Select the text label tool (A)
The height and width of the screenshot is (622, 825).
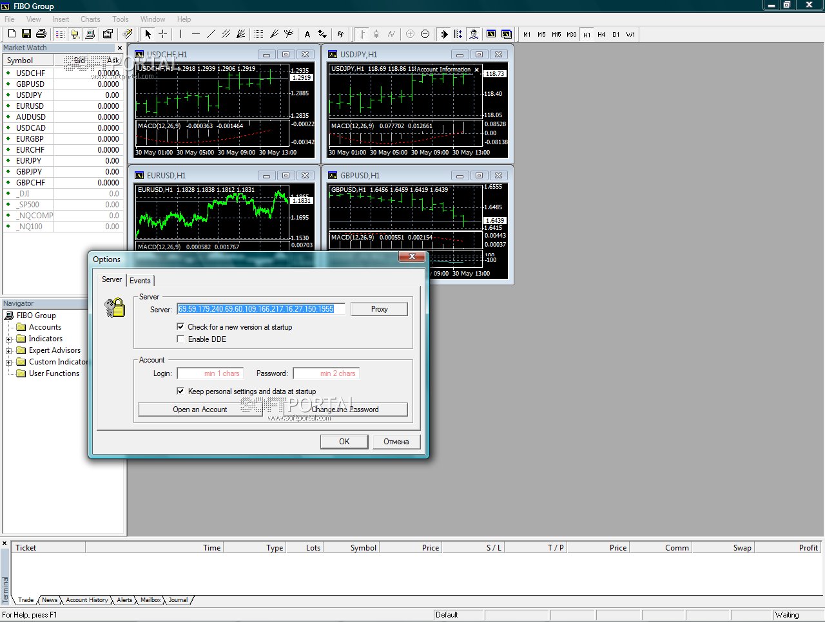click(307, 34)
